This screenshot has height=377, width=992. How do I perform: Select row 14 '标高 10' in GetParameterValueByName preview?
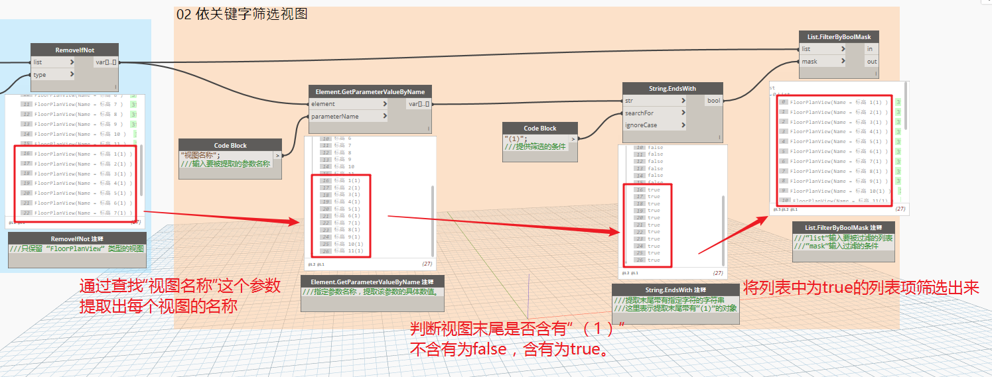coord(338,166)
